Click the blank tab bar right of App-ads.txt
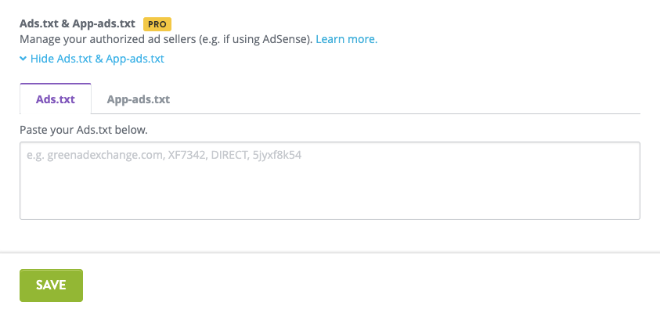Screen dimensions: 660x316 pos(407,99)
